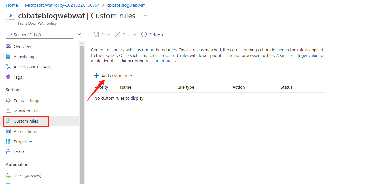This screenshot has width=383, height=184.
Task: Click the purple Tags icon
Action: [x=8, y=77]
